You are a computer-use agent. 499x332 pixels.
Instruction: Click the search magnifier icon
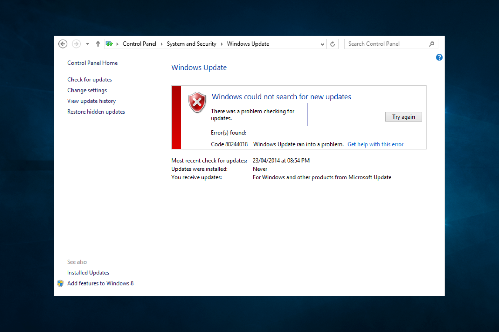pyautogui.click(x=431, y=44)
